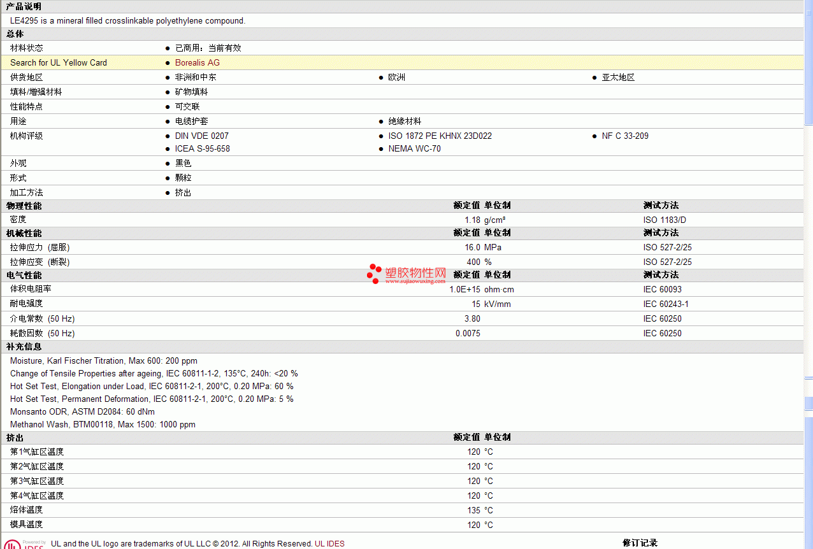Click the 亚太地区 region entry
Image resolution: width=813 pixels, height=549 pixels.
619,77
